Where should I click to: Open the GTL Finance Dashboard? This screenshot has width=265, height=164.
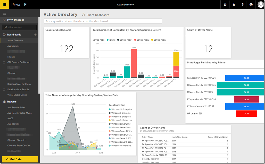click(19, 62)
